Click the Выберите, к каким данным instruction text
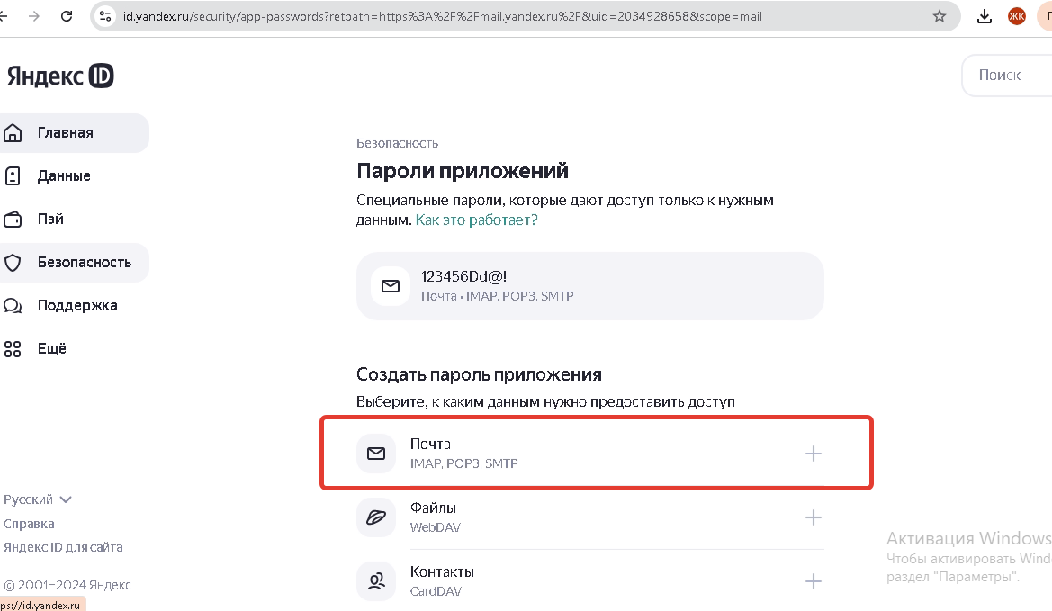The width and height of the screenshot is (1052, 611). click(x=545, y=401)
